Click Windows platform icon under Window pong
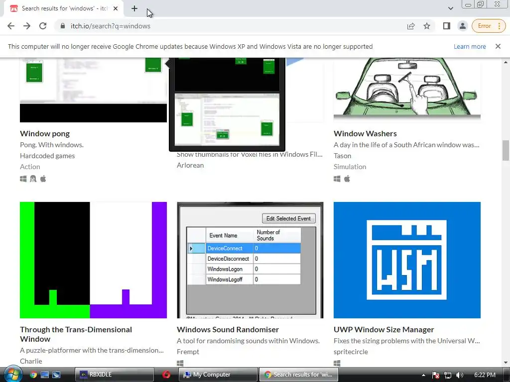Image resolution: width=510 pixels, height=382 pixels. (x=23, y=179)
